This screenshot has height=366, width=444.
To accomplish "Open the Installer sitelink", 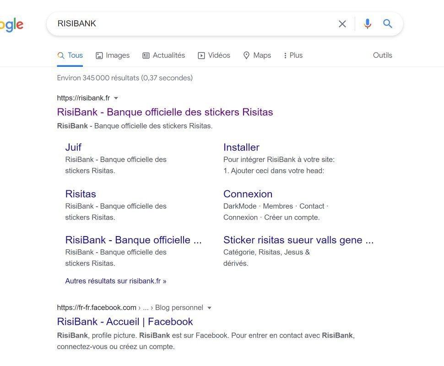I will pos(241,147).
